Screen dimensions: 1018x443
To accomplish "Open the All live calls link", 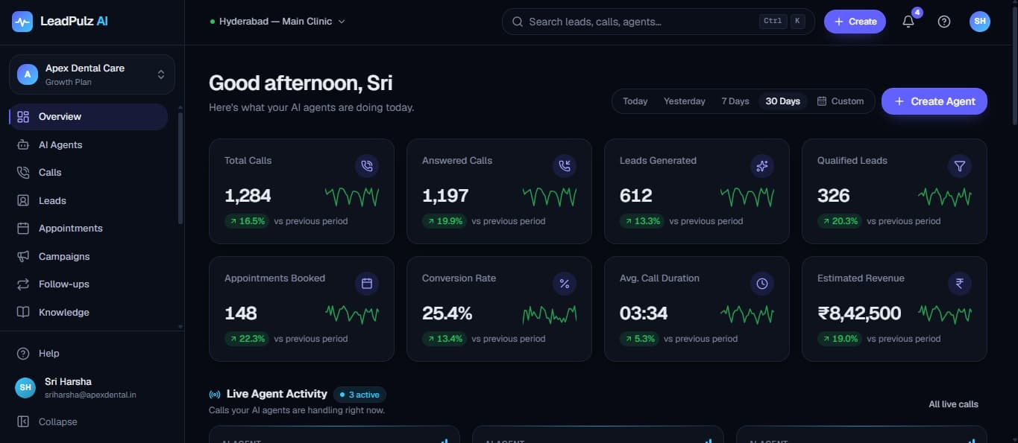I will [x=953, y=404].
